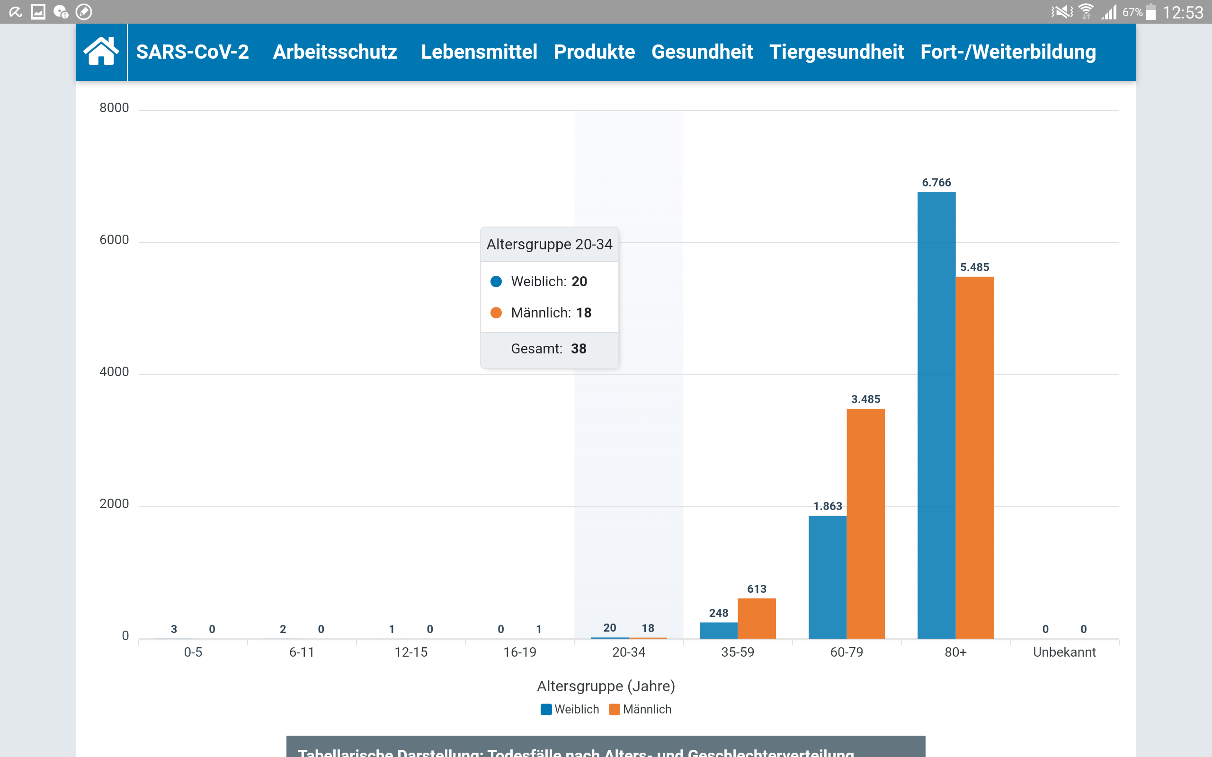1212x757 pixels.
Task: Click the 60-79 axis label
Action: click(x=847, y=652)
